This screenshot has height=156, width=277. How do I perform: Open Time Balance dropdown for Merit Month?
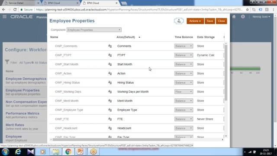184,101
